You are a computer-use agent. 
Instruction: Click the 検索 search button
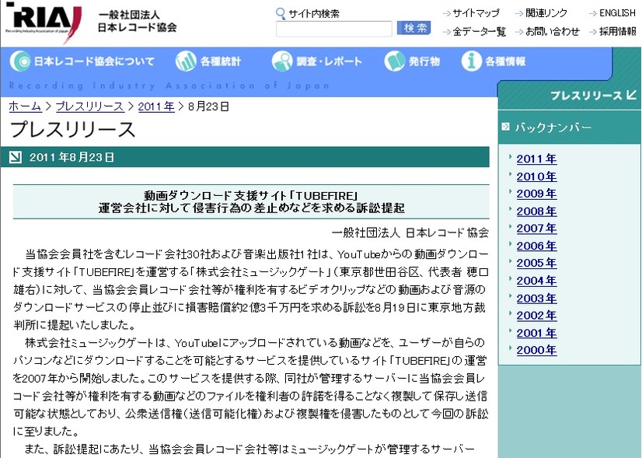(413, 28)
